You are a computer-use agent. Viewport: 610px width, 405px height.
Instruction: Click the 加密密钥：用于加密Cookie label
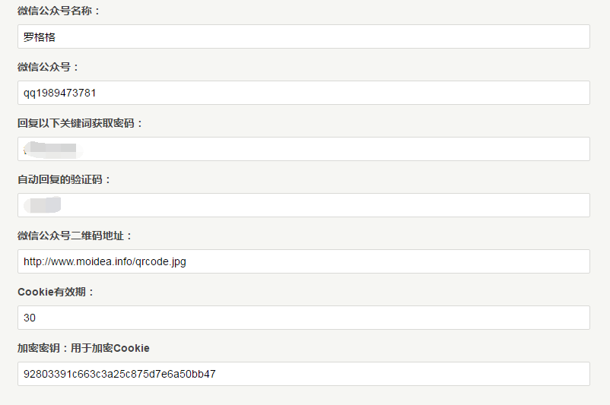[x=83, y=348]
